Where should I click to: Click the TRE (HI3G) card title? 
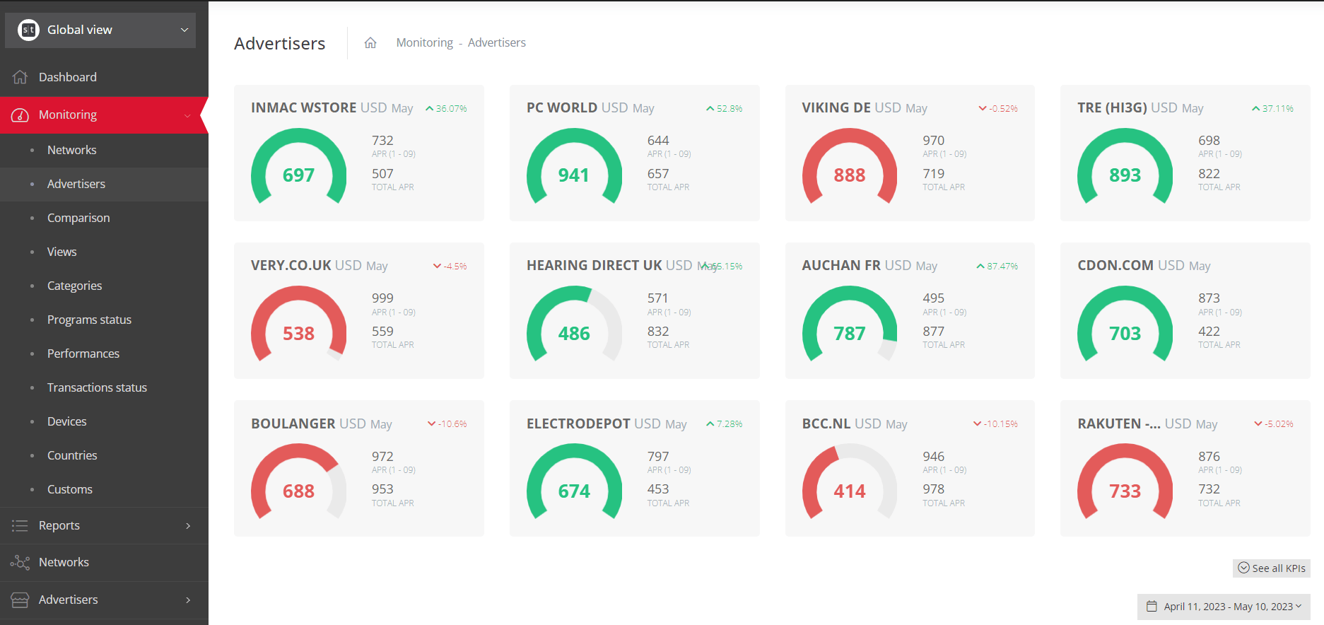click(1112, 107)
